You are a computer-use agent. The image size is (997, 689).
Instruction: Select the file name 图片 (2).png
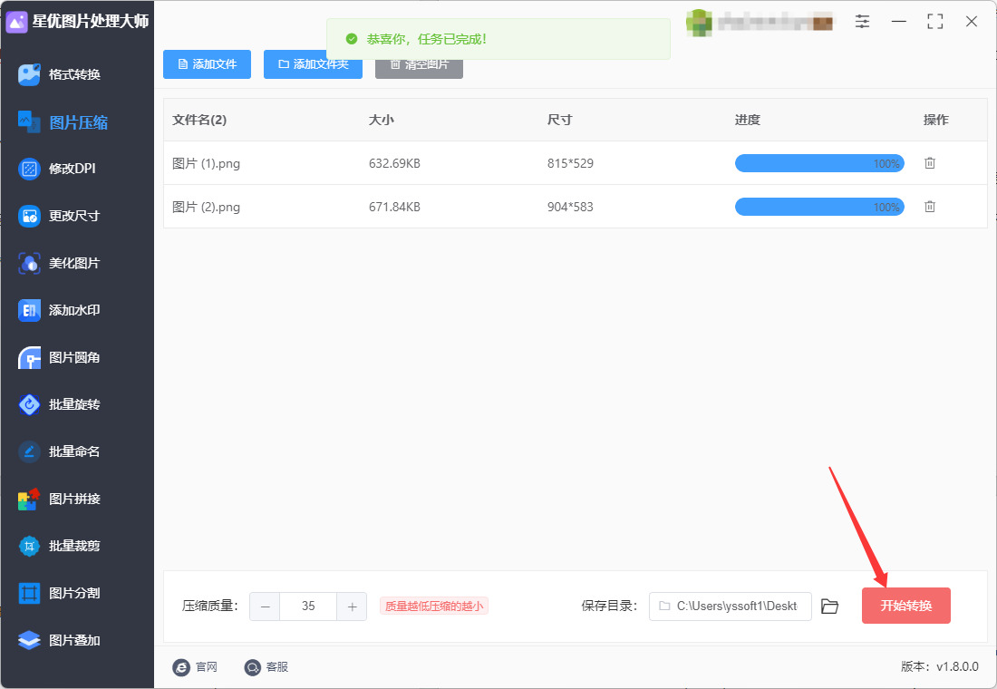pos(206,207)
